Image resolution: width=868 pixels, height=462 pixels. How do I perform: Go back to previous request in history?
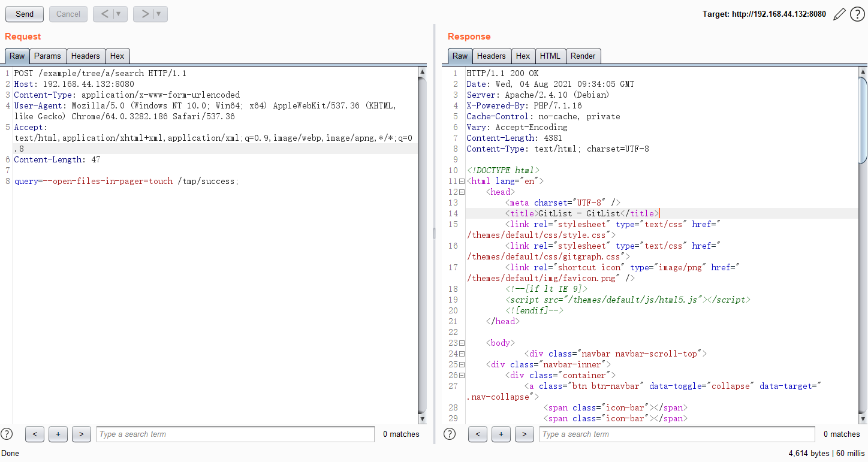104,14
